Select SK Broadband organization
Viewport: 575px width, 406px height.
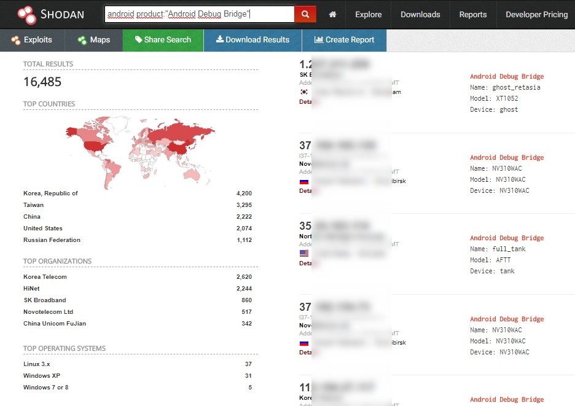[45, 300]
